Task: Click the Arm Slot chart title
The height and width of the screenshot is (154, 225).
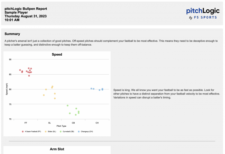Action: point(57,149)
